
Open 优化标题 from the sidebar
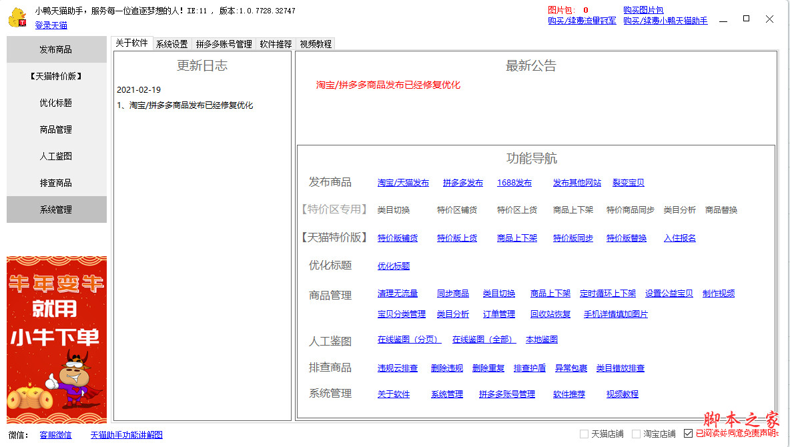click(x=56, y=103)
